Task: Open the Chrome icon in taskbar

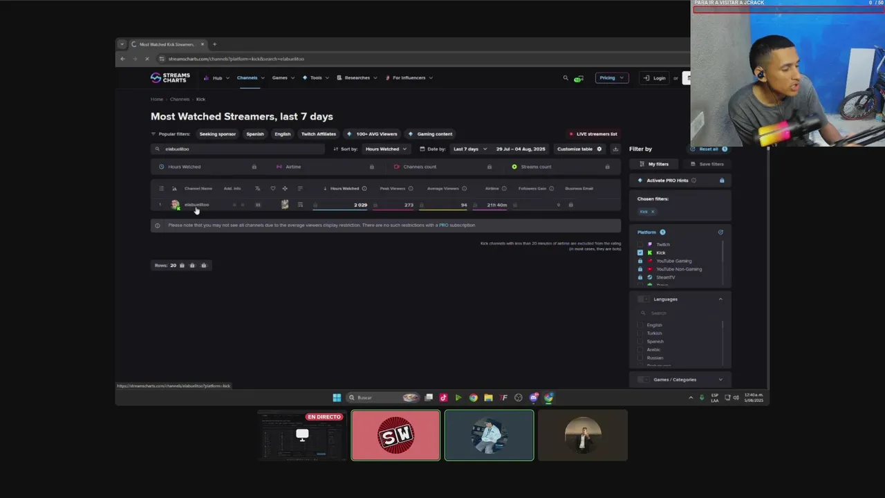Action: tap(473, 398)
